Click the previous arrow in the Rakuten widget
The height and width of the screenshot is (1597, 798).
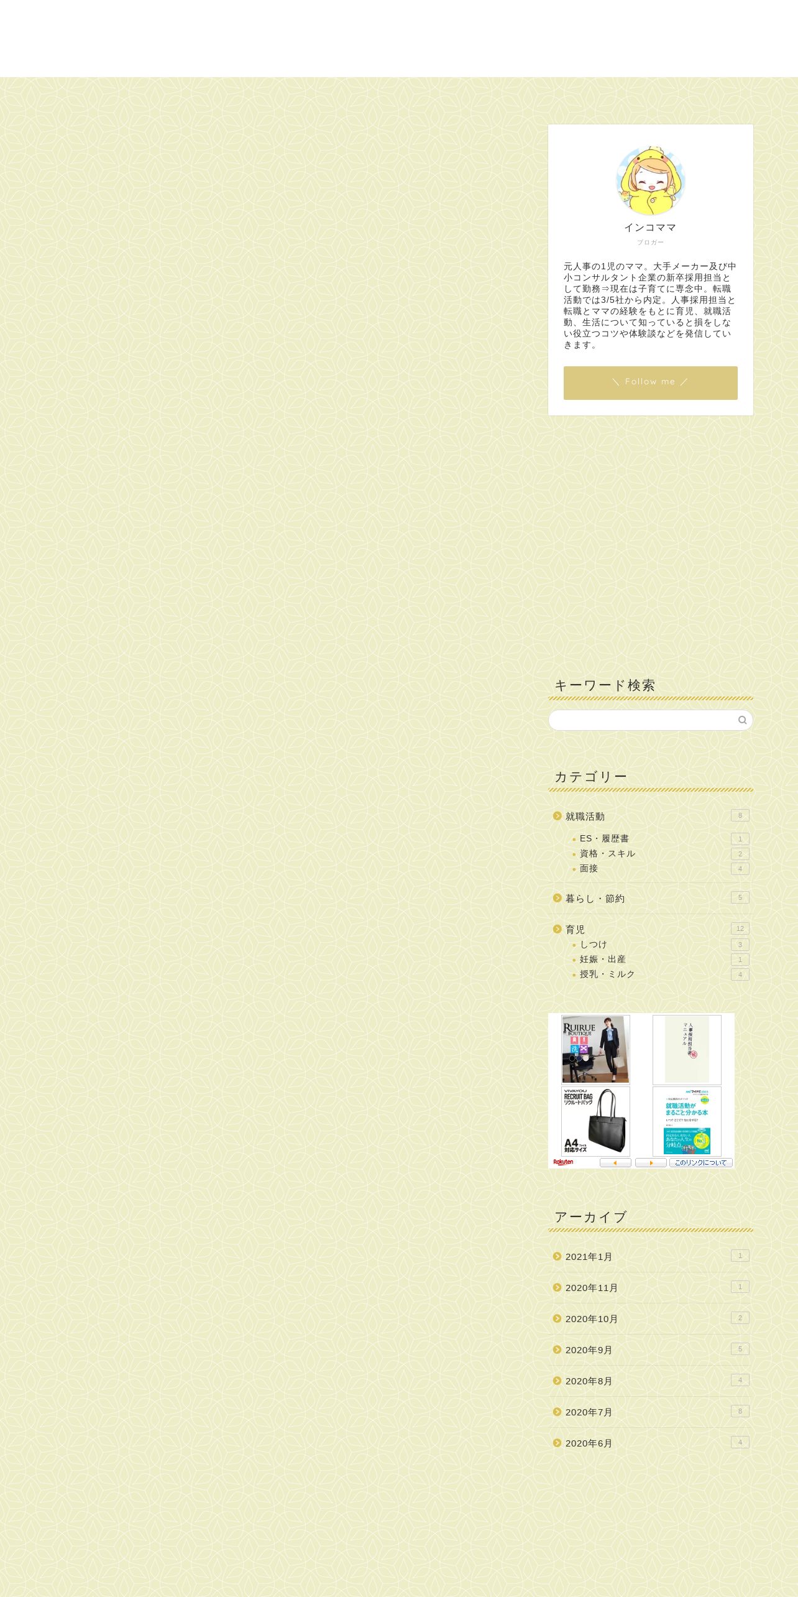(615, 1162)
